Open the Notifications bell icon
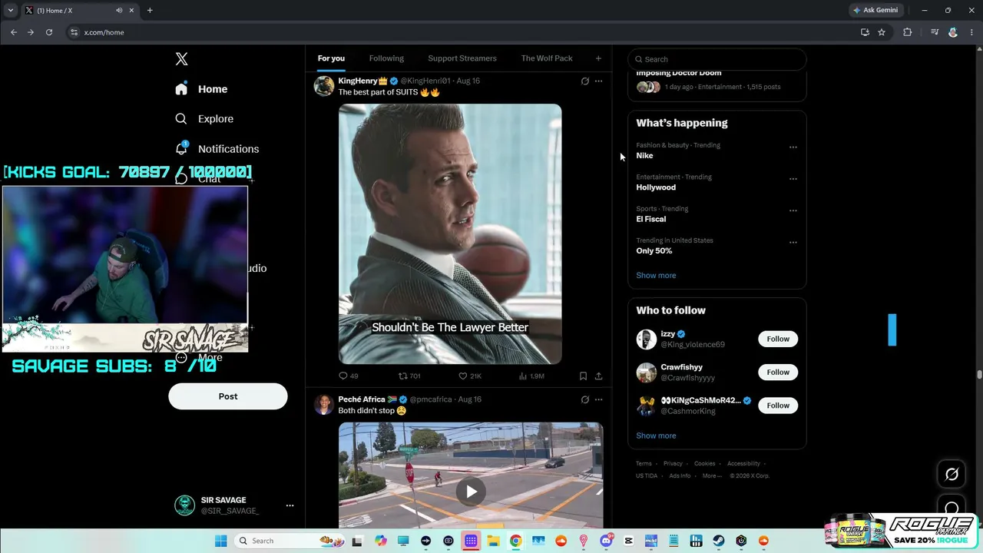Screen dimensions: 983x553 click(181, 148)
